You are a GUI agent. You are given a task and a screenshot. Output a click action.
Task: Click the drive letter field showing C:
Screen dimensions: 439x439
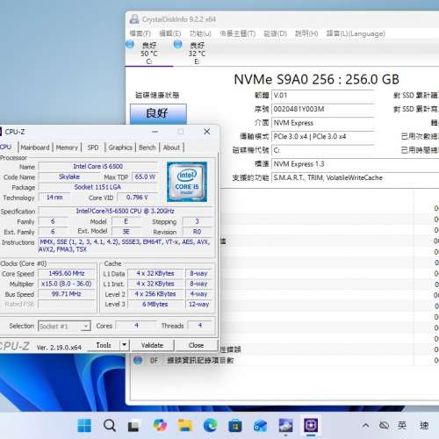coord(322,150)
